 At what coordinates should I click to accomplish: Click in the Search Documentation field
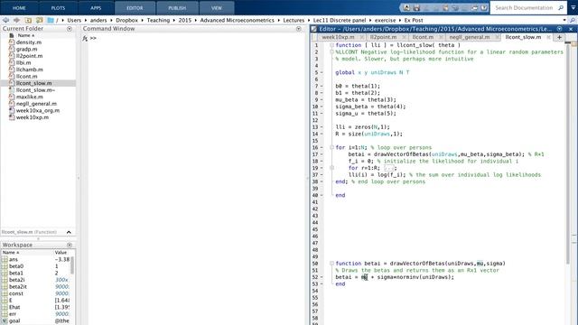[524, 8]
